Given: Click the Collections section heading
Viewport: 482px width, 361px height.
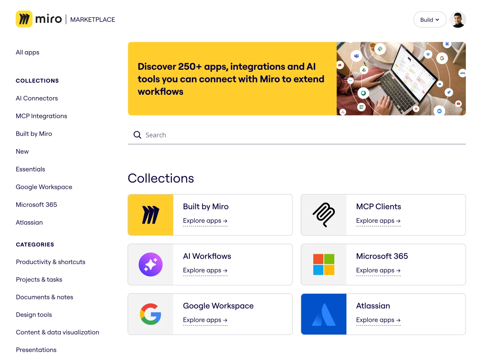Looking at the screenshot, I should pos(161,178).
